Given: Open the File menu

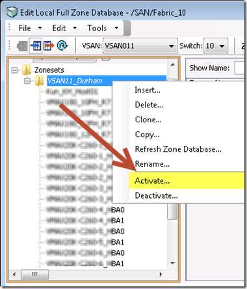Looking at the screenshot, I should (30, 28).
